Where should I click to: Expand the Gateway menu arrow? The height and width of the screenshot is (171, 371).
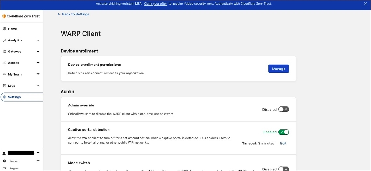tap(38, 52)
